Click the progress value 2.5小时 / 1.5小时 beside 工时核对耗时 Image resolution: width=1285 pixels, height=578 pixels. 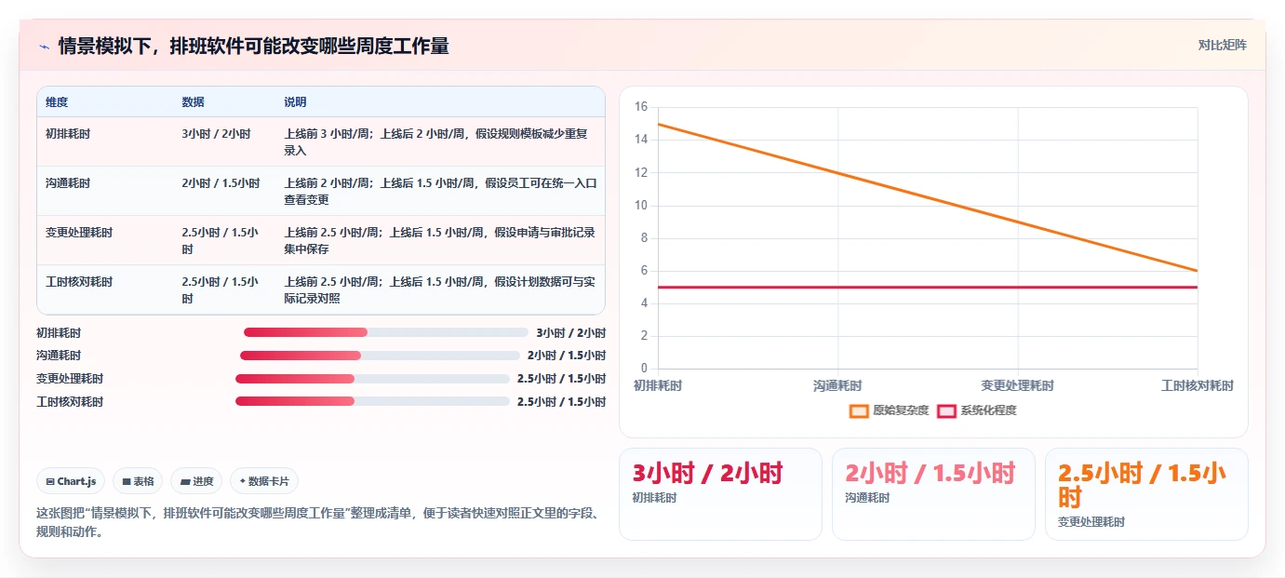561,401
